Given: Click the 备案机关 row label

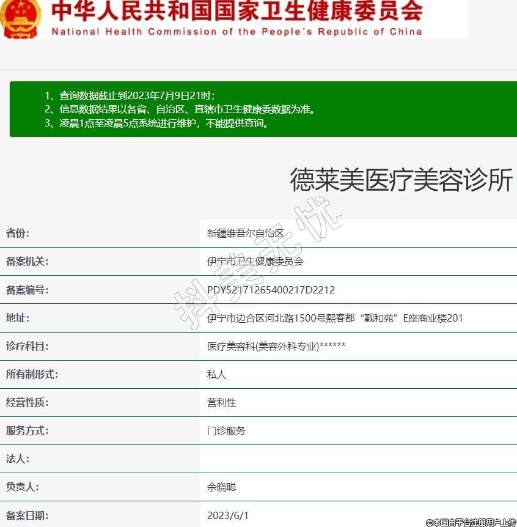Looking at the screenshot, I should click(x=28, y=262).
